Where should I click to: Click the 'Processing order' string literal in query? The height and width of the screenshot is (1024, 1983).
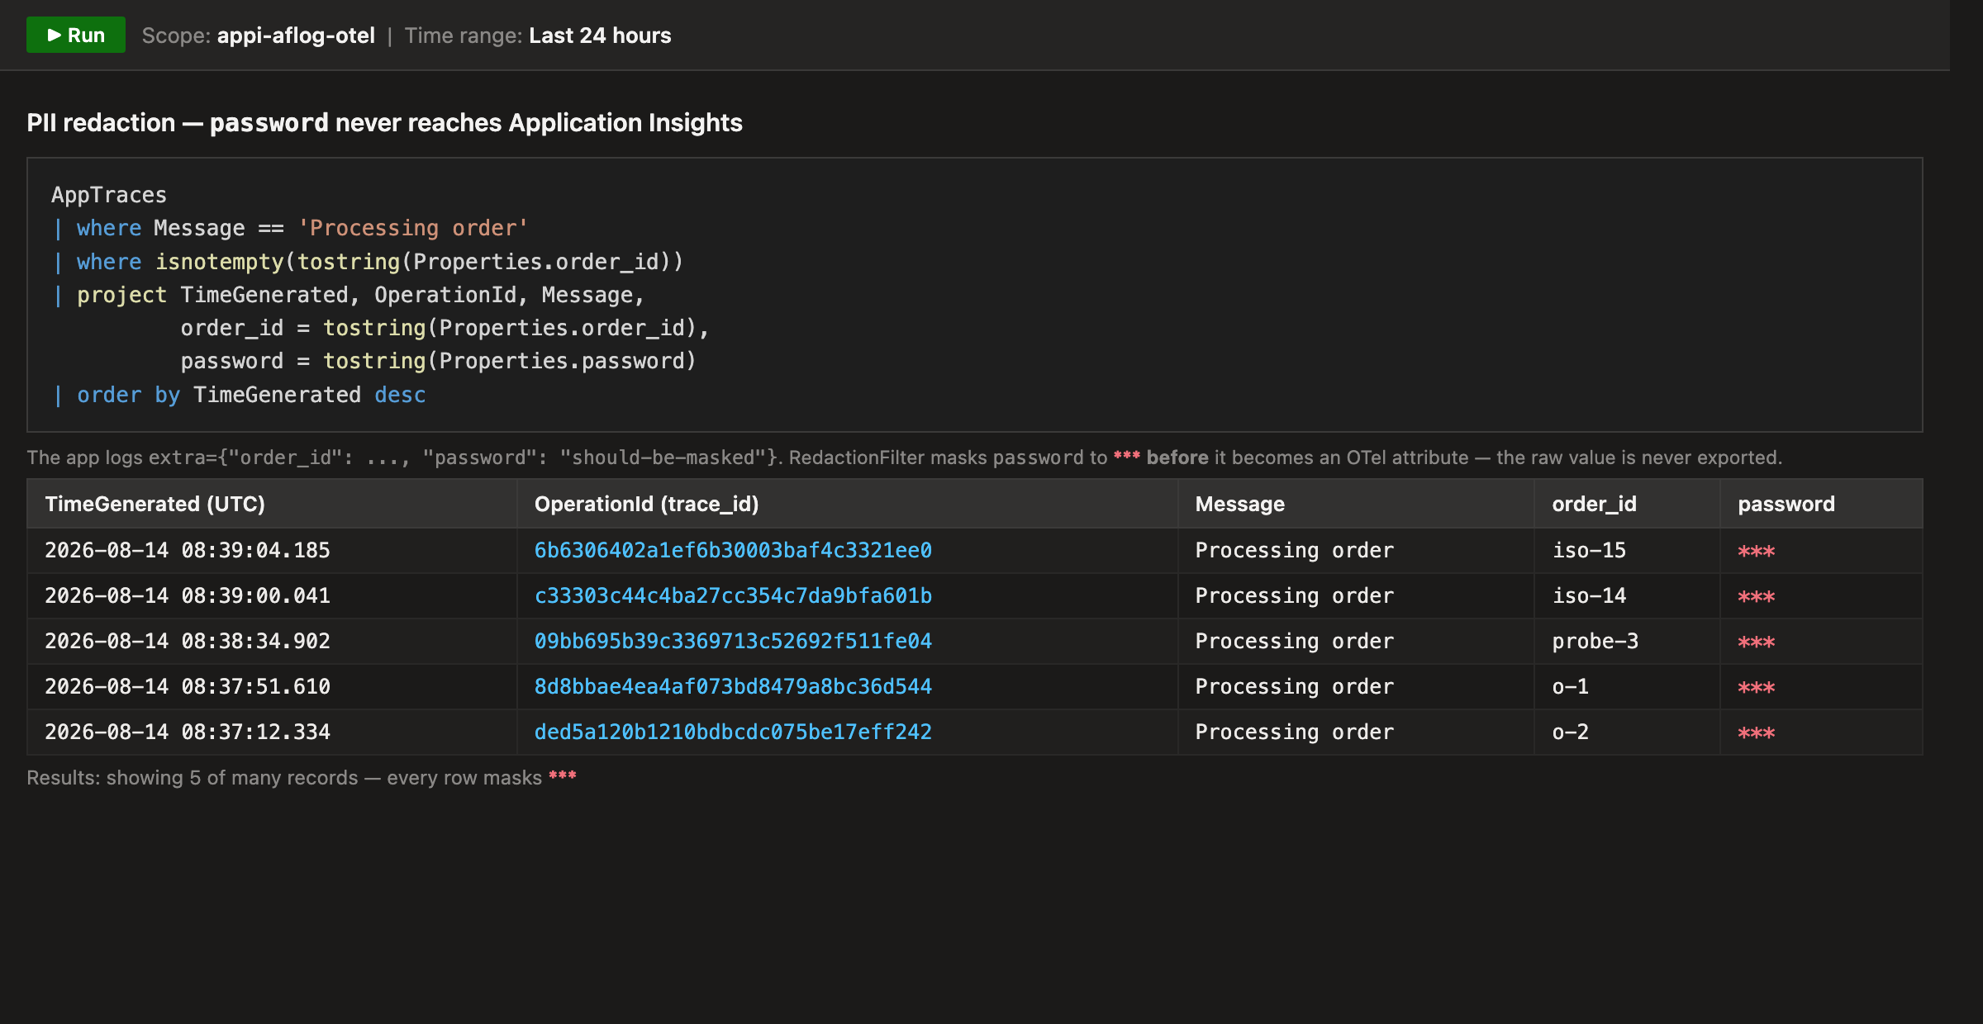pyautogui.click(x=412, y=228)
